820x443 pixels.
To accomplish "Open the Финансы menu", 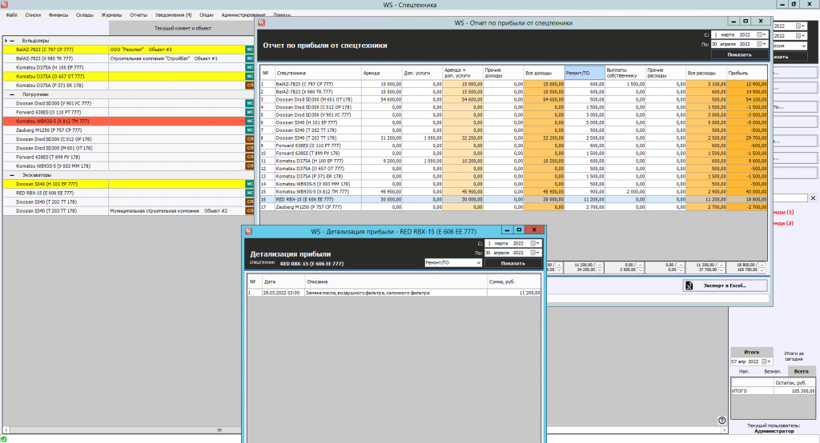I will [x=58, y=15].
